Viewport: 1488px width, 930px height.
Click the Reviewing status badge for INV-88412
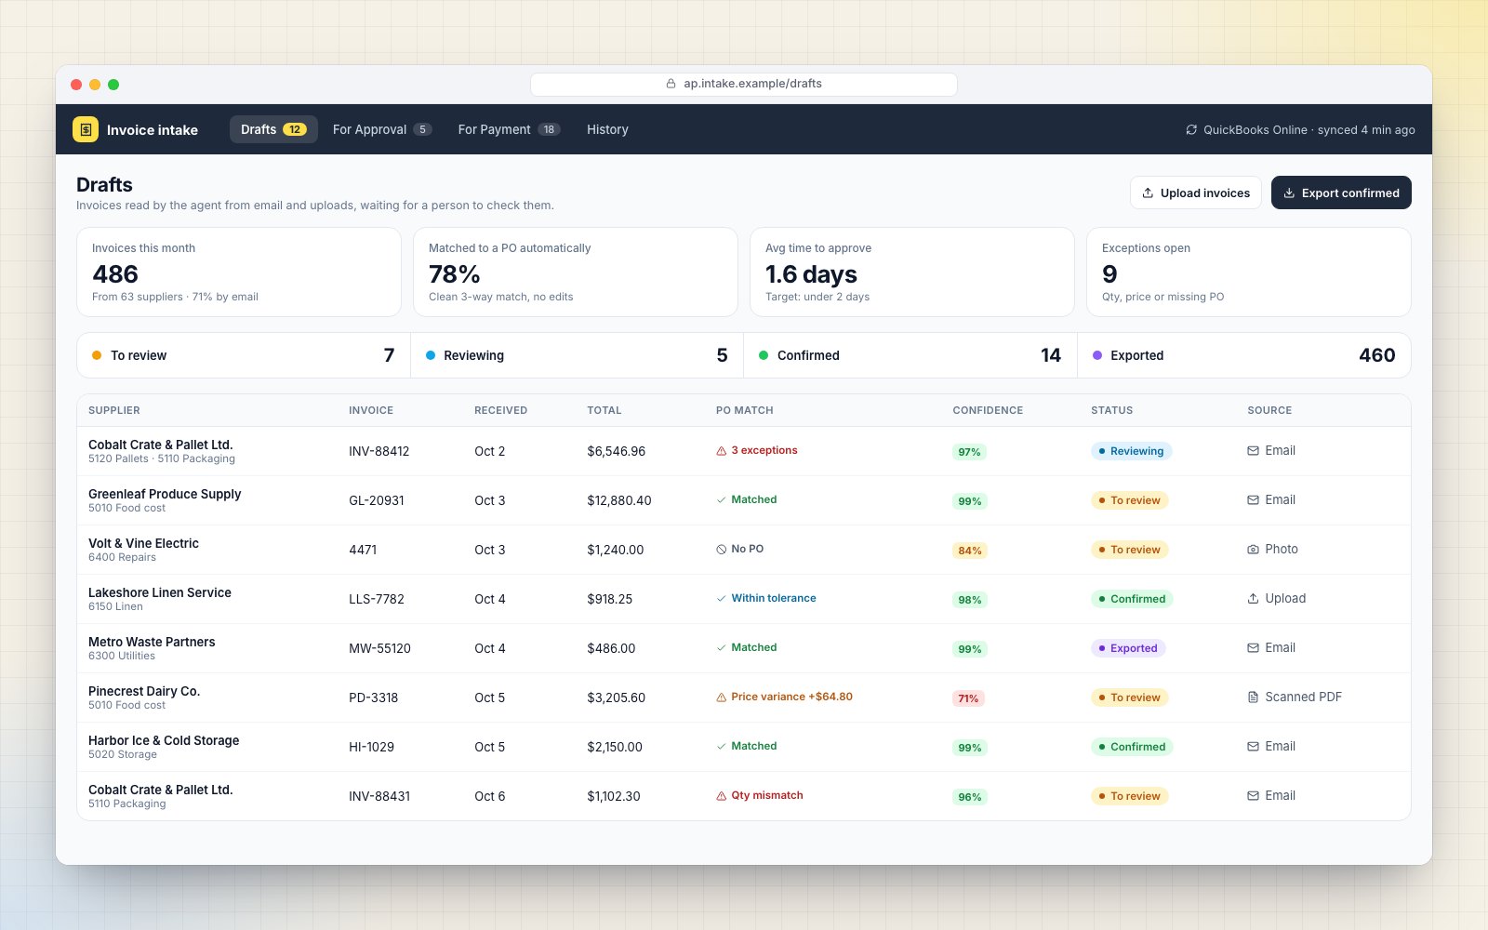pyautogui.click(x=1131, y=451)
